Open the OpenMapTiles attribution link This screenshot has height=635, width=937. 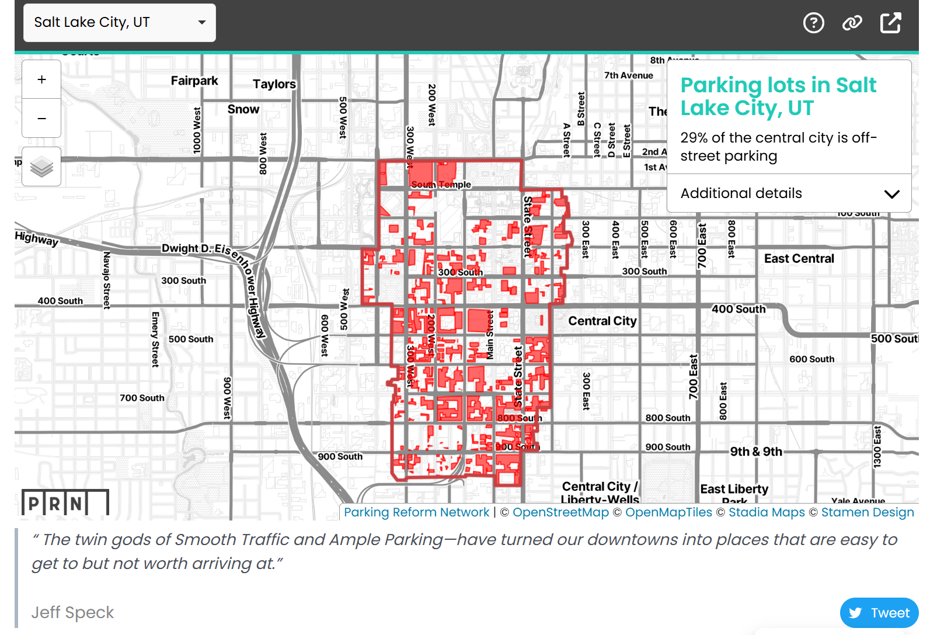click(x=668, y=512)
